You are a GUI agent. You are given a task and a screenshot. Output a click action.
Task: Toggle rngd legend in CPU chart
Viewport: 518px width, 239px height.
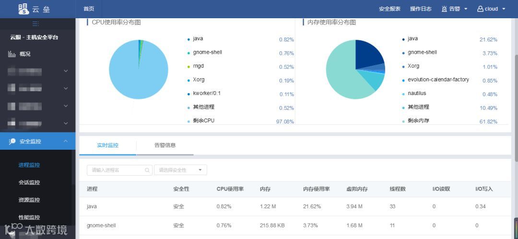click(x=196, y=66)
